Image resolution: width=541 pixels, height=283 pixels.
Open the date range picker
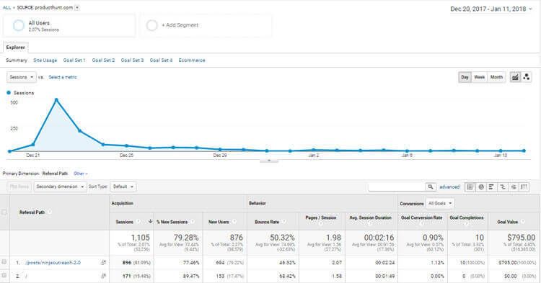click(x=491, y=9)
